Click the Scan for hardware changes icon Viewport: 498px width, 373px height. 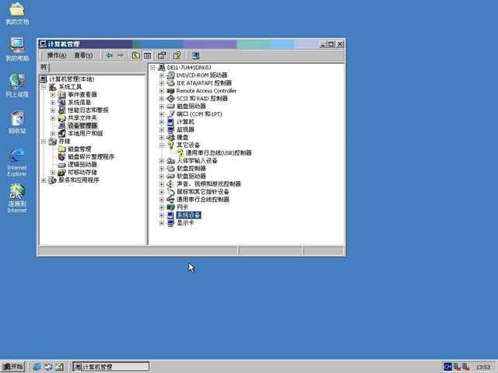[195, 55]
